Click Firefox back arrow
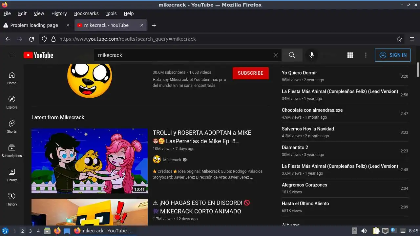The image size is (420, 236). tap(8, 39)
